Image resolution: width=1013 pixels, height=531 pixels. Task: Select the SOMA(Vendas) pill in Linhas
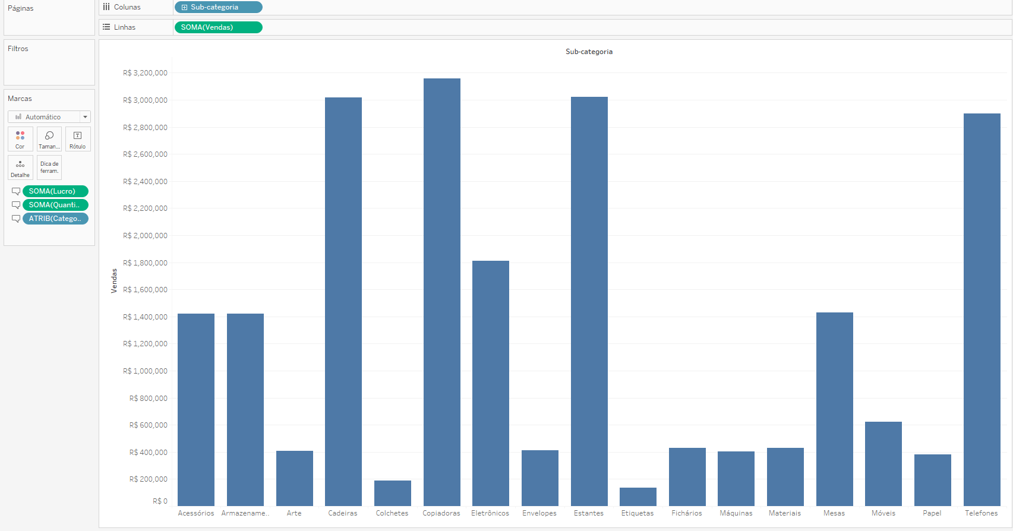click(218, 27)
